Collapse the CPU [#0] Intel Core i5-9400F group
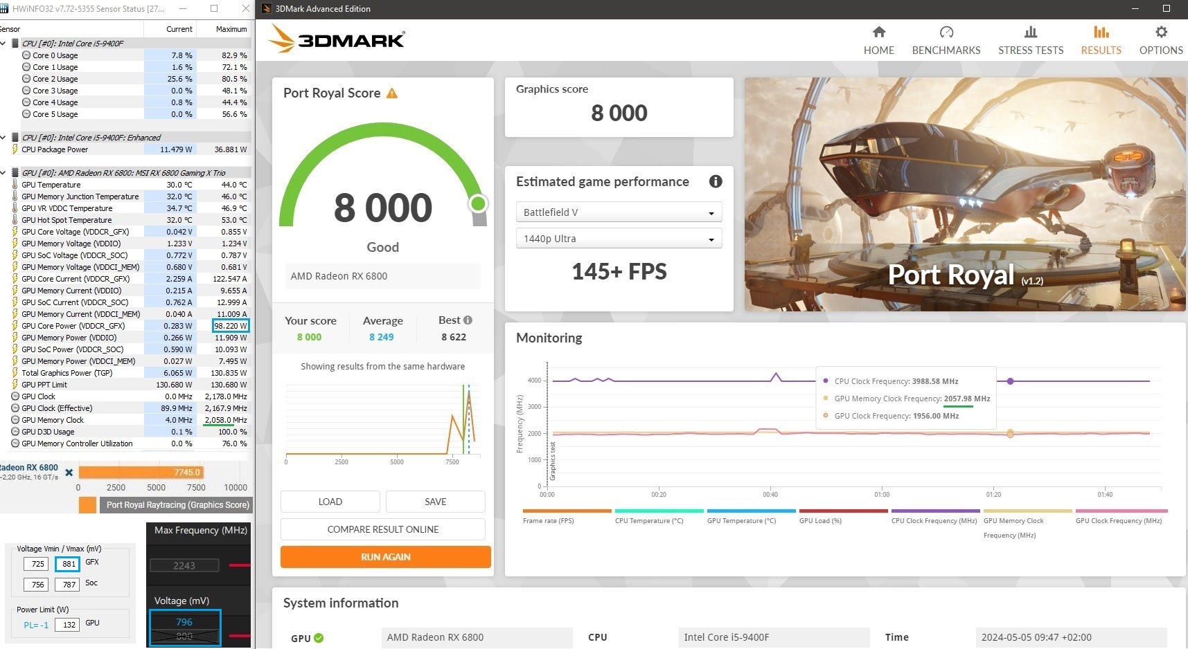The image size is (1188, 649). click(x=3, y=43)
